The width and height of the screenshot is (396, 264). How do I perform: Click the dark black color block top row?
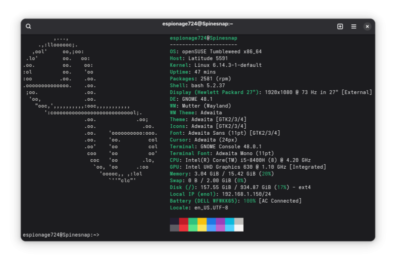click(174, 221)
